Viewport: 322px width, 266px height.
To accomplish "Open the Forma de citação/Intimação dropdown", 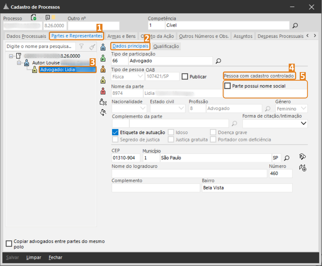I will (x=303, y=124).
